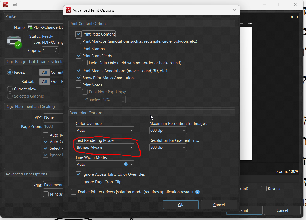Select the Odd subset option
This screenshot has height=220, width=306.
[55, 82]
